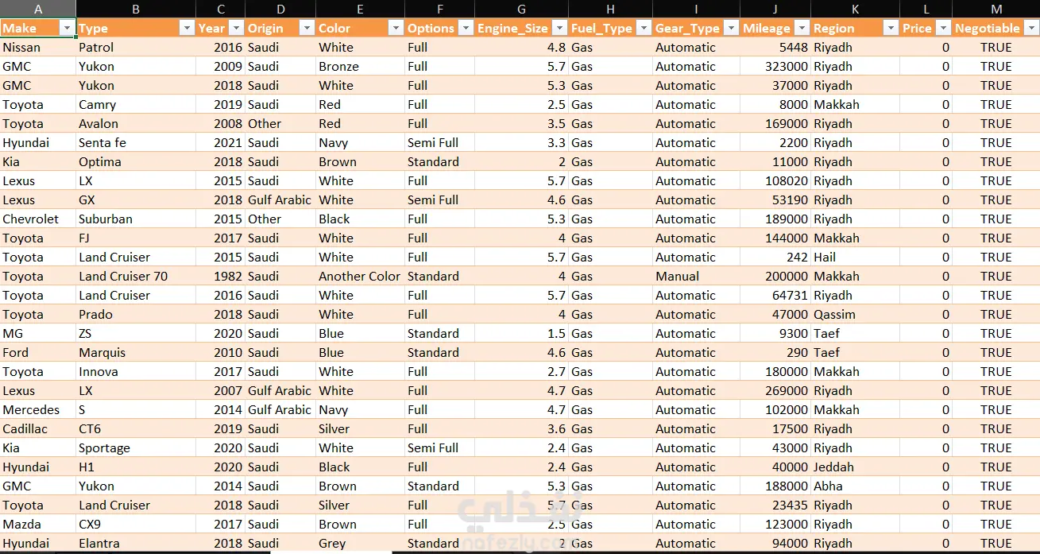Expand the Engine_Size filter arrow
Image resolution: width=1040 pixels, height=554 pixels.
[x=559, y=28]
